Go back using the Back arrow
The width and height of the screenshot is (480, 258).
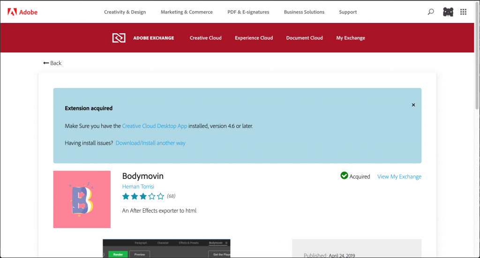(x=52, y=63)
